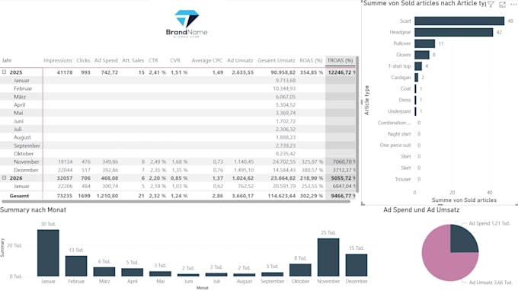Click the 'Summe von Sold articles' chart title
Viewport: 518px width, 291px height.
pyautogui.click(x=424, y=3)
